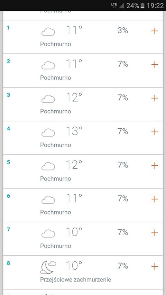Image resolution: width=166 pixels, height=295 pixels.
Task: Tap the cloud icon in hour 3 row
Action: coord(48,99)
